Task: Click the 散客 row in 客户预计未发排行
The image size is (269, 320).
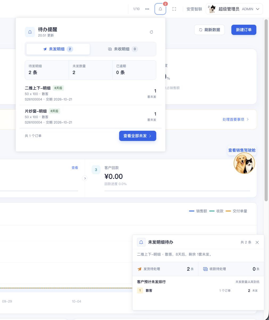Action: click(x=198, y=291)
